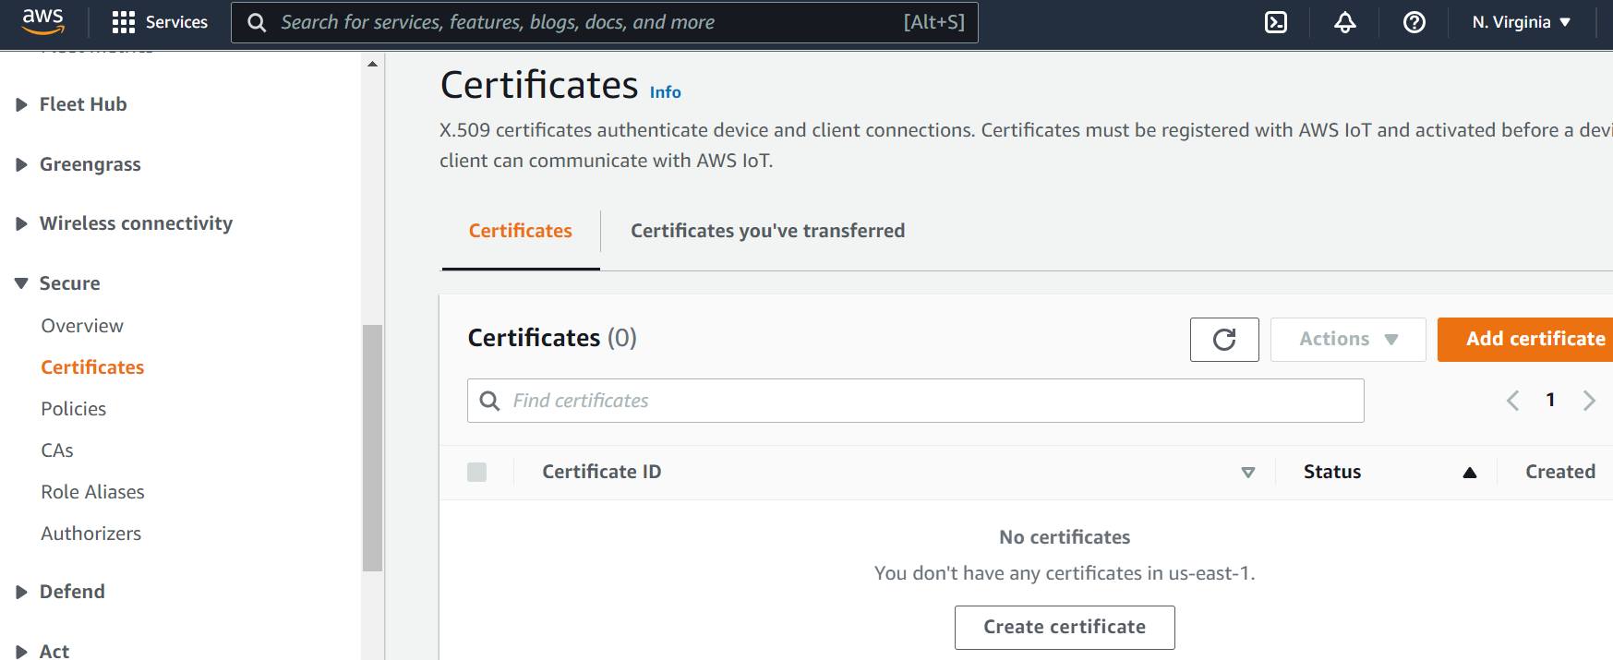
Task: Click the Add certificate button
Action: tap(1525, 340)
